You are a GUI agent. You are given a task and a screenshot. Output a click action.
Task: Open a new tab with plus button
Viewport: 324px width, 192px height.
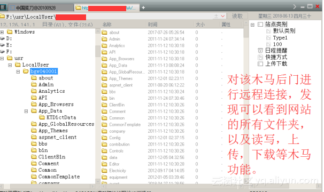coord(143,8)
